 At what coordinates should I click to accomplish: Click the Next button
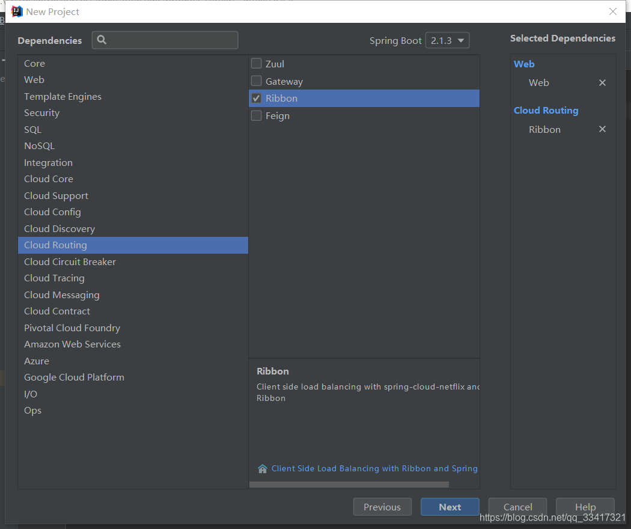[450, 507]
